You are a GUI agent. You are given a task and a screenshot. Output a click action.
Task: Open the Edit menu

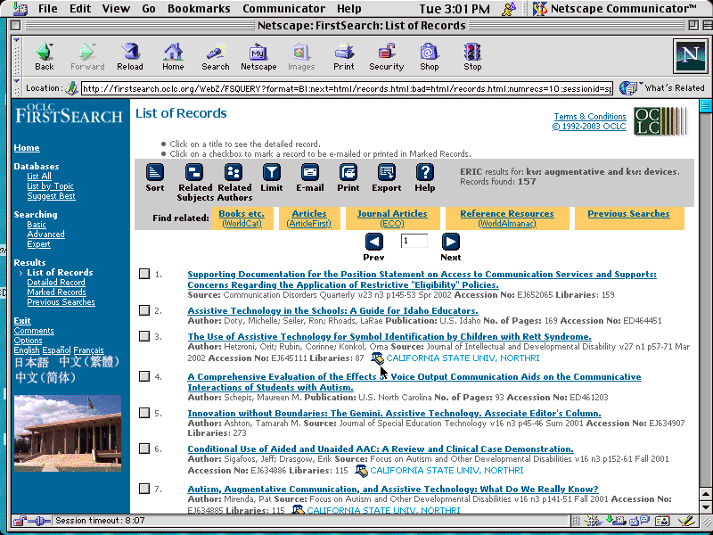tap(80, 9)
